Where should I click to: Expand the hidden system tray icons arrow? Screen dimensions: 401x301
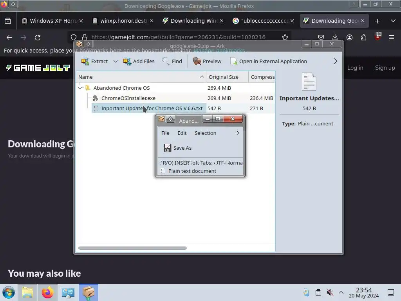point(341,292)
